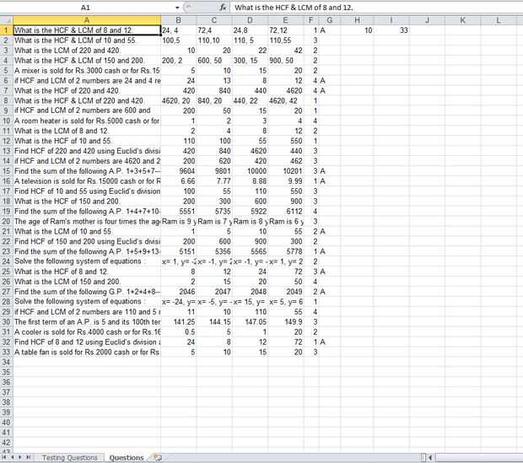The image size is (523, 463).
Task: Go to the previous sheet with the navigation arrow
Action: point(12,457)
